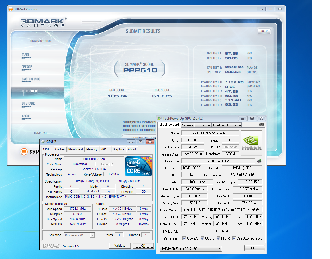The height and width of the screenshot is (259, 330).
Task: Open ABOUT in 3DMark sidebar
Action: pos(26,116)
